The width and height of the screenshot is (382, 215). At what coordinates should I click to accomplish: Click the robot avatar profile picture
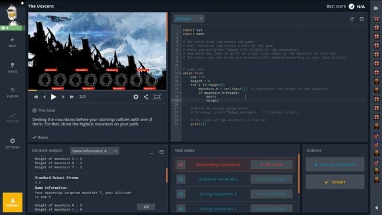(12, 14)
